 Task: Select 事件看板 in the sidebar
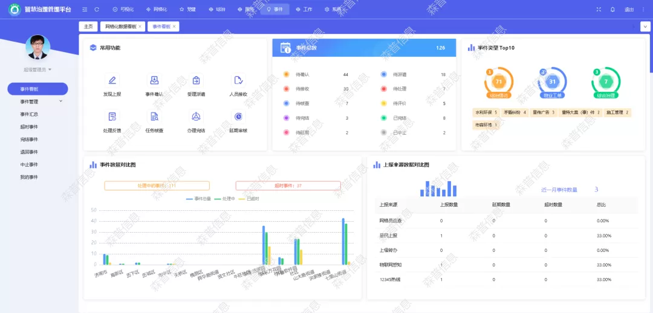37,89
